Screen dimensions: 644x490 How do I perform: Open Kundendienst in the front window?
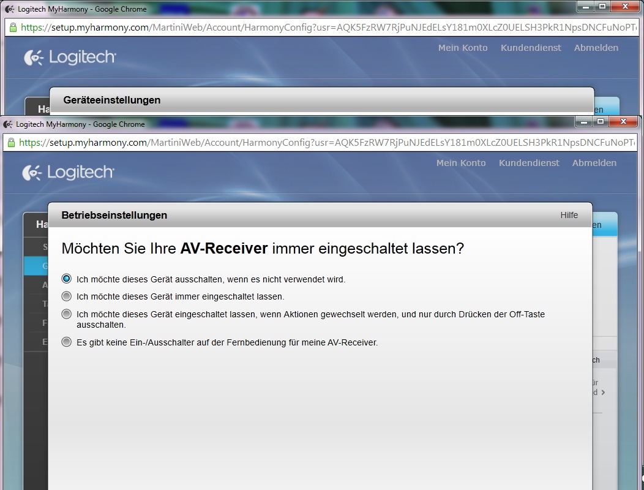(529, 163)
